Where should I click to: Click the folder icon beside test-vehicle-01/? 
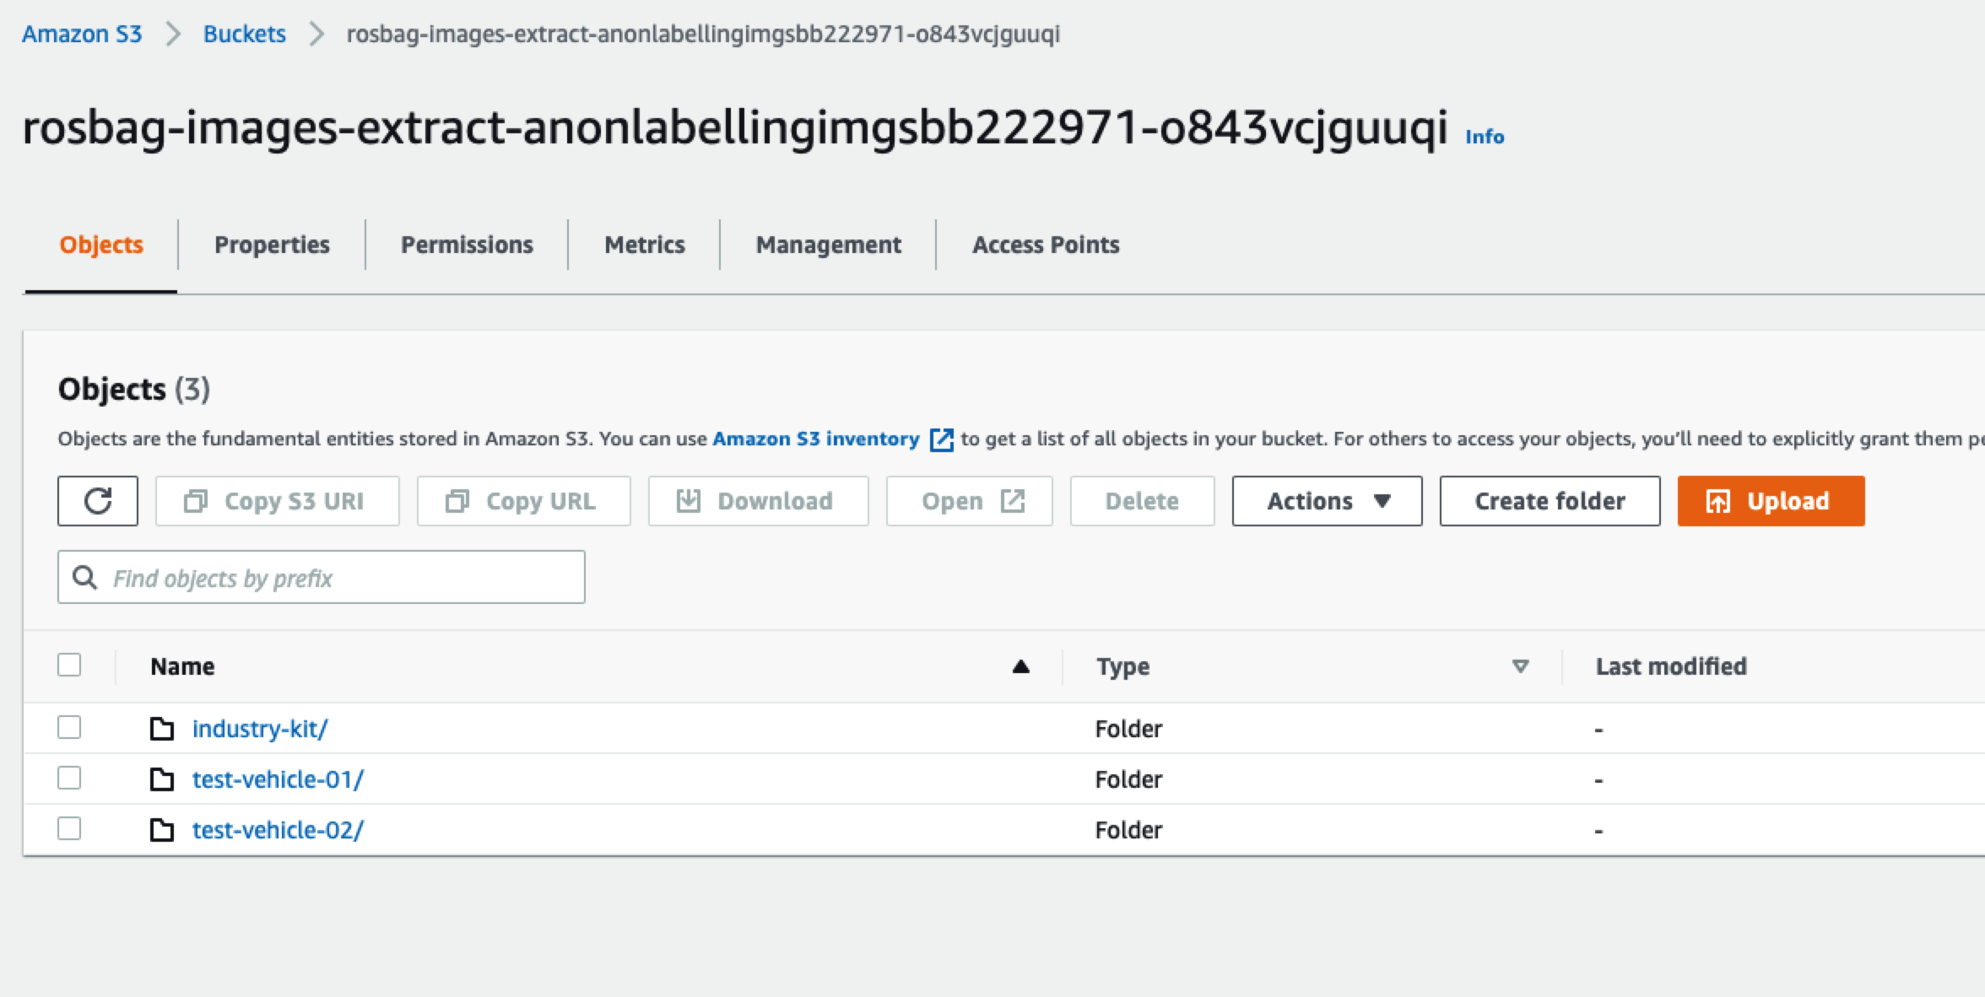pos(162,779)
